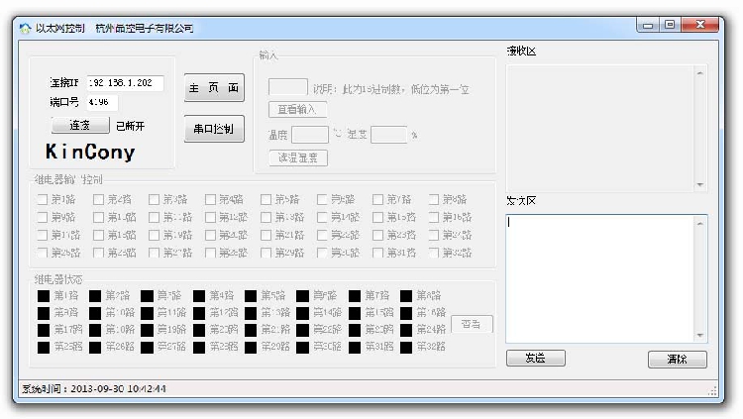The image size is (743, 419).
Task: Click the send area scrollbar up arrow
Action: tap(699, 224)
